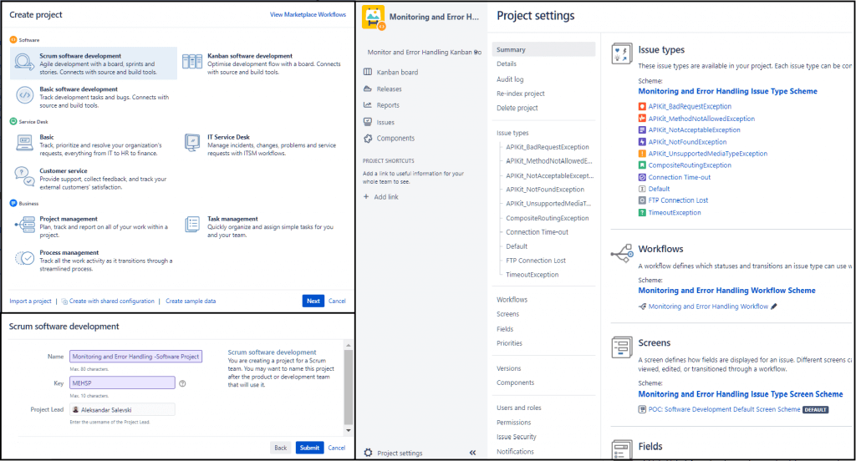Open Kanban board icon in sidebar
Screen dimensions: 856x461
coord(368,72)
